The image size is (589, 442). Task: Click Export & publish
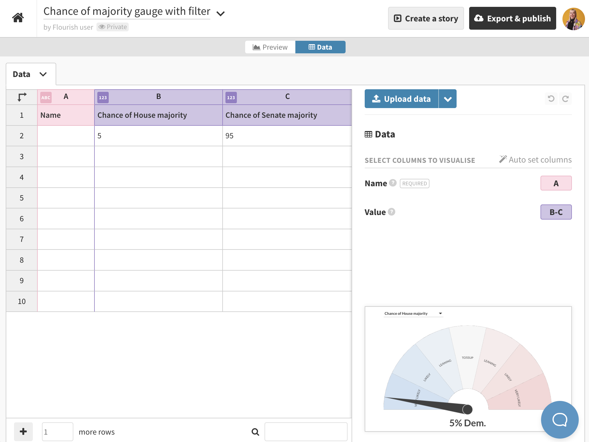[x=512, y=18]
